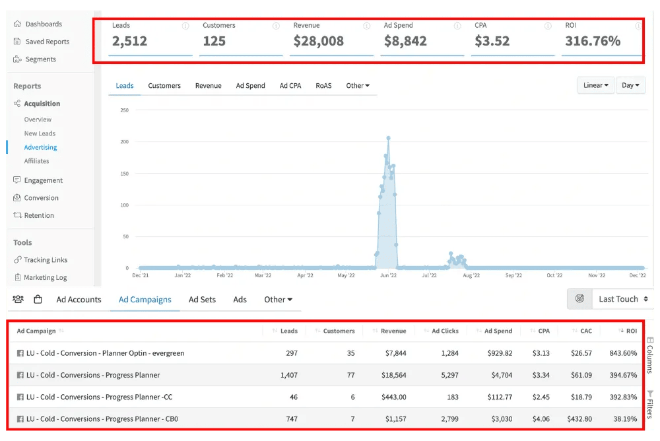Click the shopping bag icon beside Ad Accounts
Image resolution: width=660 pixels, height=441 pixels.
(x=38, y=299)
